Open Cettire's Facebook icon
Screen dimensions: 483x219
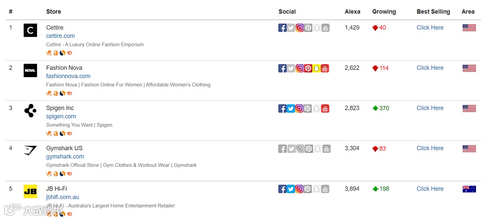pos(282,28)
